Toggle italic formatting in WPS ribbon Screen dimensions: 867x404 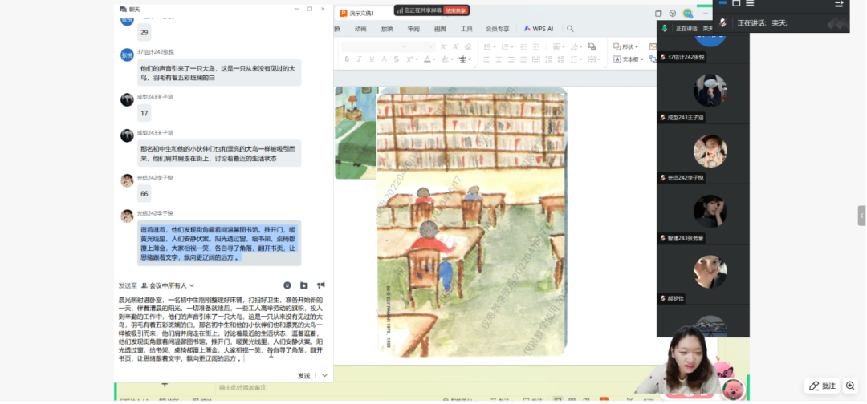[358, 59]
